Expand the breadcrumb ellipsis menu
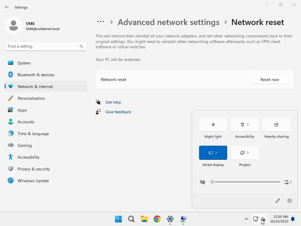Screen dimensions: 301x226 (x=101, y=22)
